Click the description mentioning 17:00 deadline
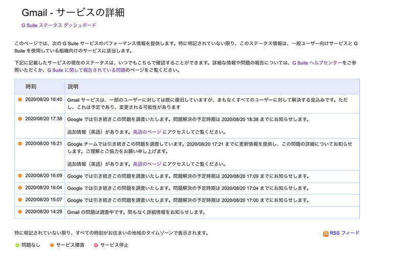This screenshot has width=409, height=258. (x=188, y=200)
